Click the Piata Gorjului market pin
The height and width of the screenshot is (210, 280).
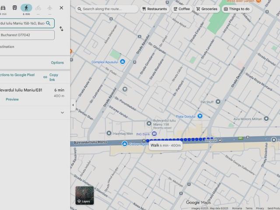tap(200, 116)
